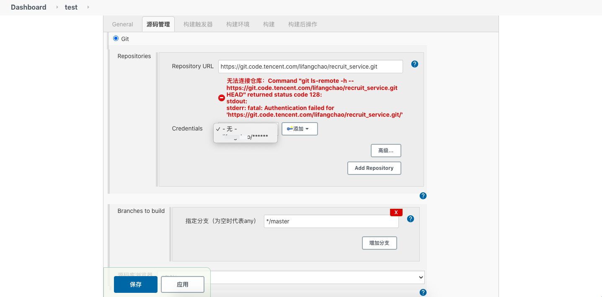This screenshot has width=602, height=297.
Task: Click breadcrumb arrow after Dashboard
Action: click(x=57, y=7)
